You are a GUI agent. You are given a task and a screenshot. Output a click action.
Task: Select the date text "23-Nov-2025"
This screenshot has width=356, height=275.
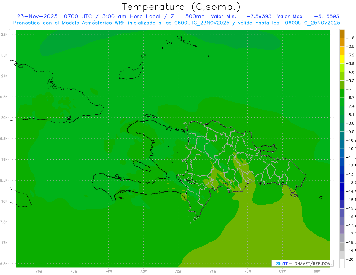point(37,17)
